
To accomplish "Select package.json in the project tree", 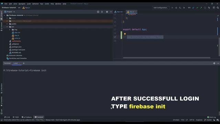I will pyautogui.click(x=16, y=47).
